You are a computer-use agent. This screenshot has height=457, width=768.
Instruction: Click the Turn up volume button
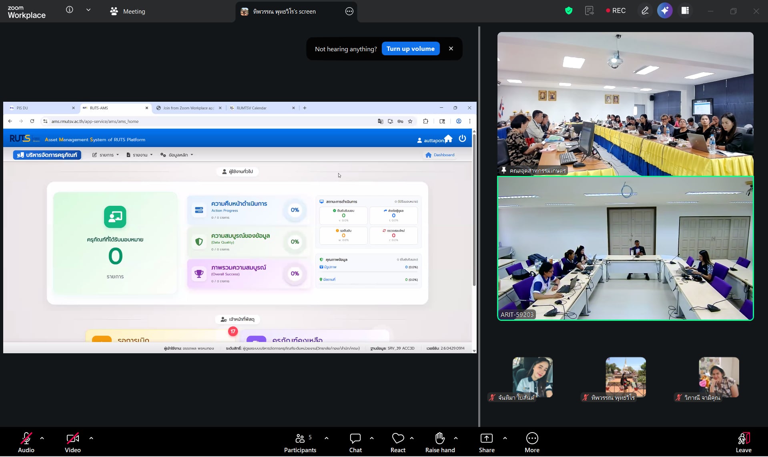410,49
